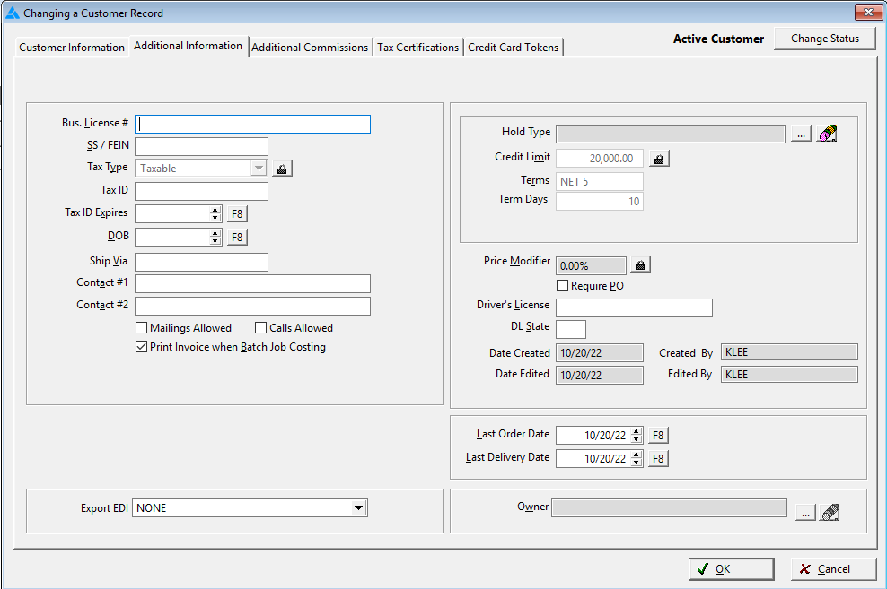
Task: Switch to Customer Information tab
Action: click(72, 48)
